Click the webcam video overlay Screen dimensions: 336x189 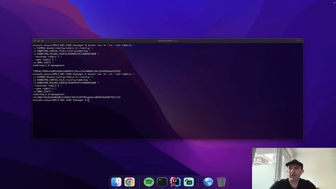click(294, 169)
